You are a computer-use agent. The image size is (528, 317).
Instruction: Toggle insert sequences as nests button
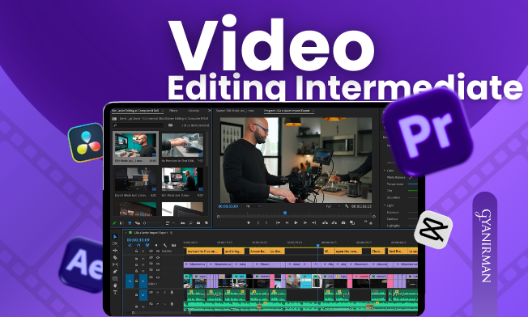(x=130, y=245)
